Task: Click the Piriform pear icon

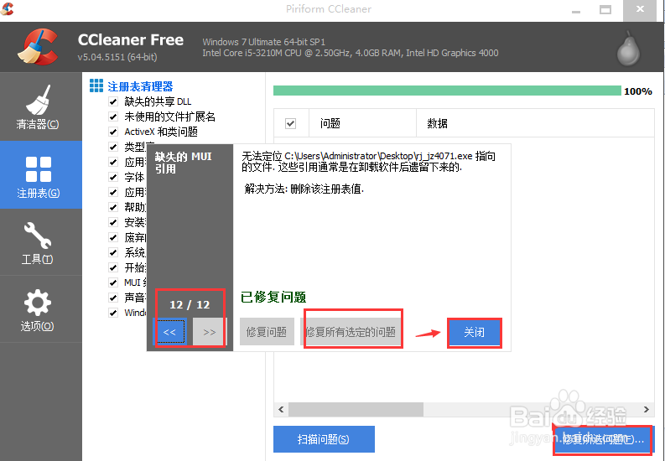Action: pyautogui.click(x=628, y=49)
